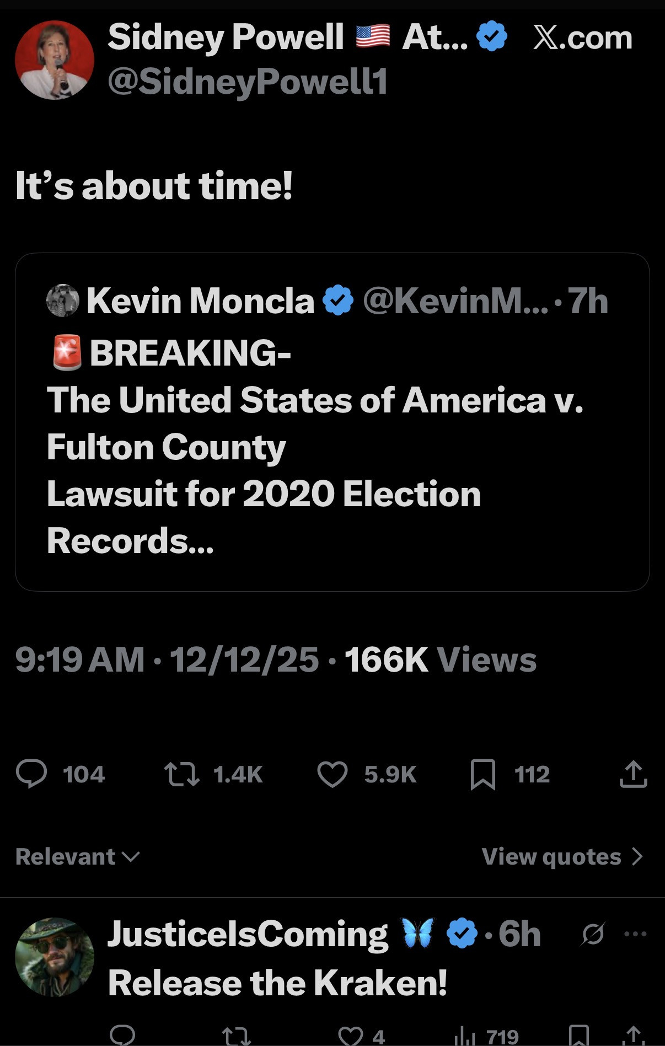
Task: Like the 'Release the Kraken!' reply
Action: [351, 1036]
